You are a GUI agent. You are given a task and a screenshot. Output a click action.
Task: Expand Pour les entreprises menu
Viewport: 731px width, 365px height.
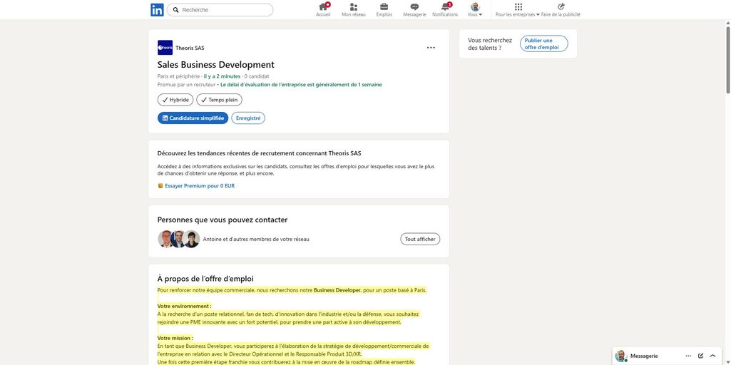(518, 10)
